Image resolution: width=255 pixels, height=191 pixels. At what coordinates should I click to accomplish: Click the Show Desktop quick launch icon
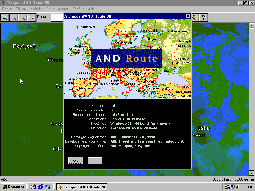33,187
